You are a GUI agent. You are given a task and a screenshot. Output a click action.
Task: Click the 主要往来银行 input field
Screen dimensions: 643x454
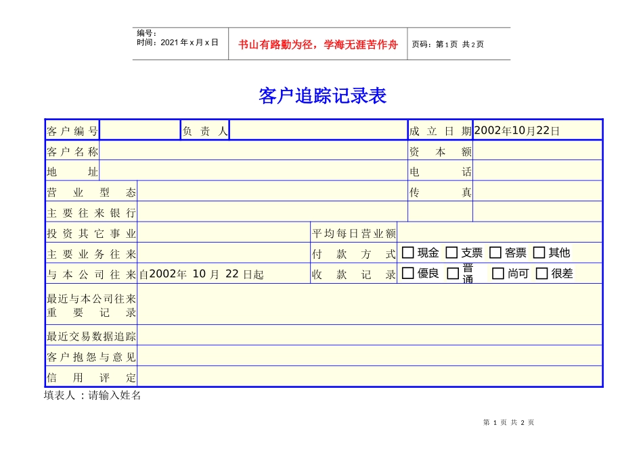click(x=272, y=211)
